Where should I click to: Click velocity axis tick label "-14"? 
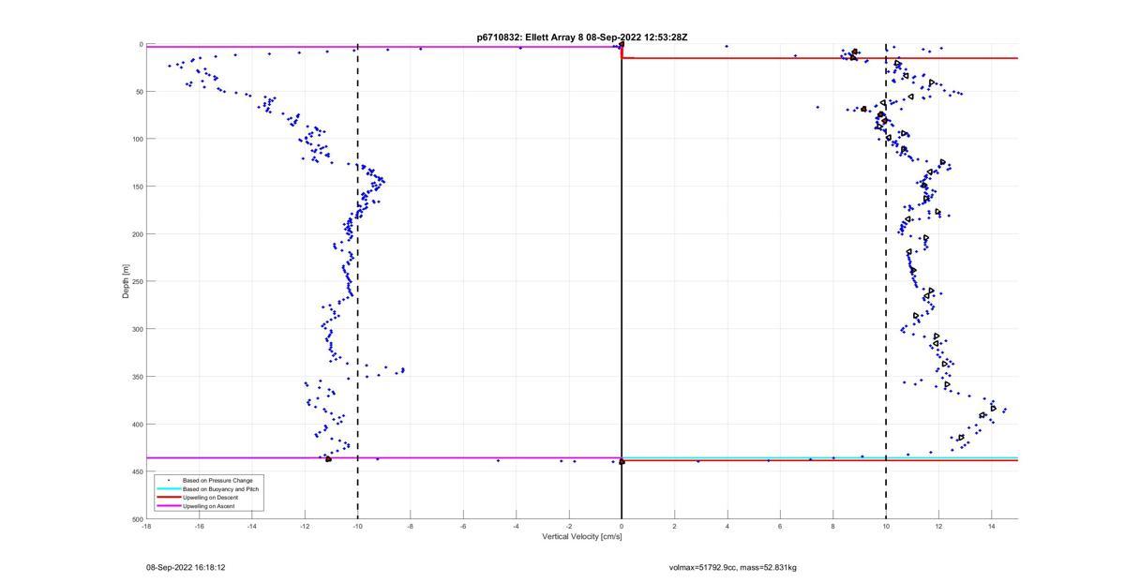252,527
